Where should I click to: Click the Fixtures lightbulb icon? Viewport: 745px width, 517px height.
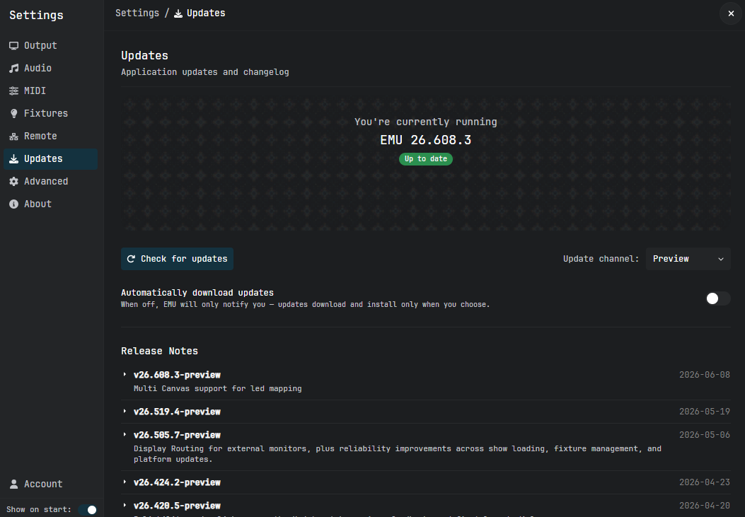tap(13, 113)
